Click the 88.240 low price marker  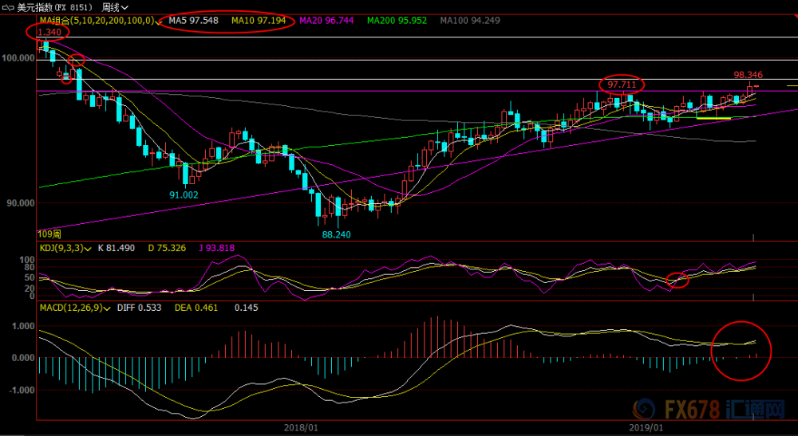point(337,235)
